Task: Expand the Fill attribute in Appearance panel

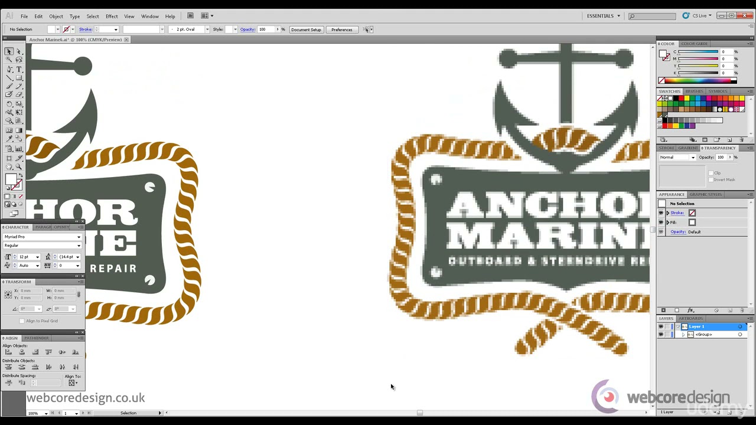Action: 668,223
